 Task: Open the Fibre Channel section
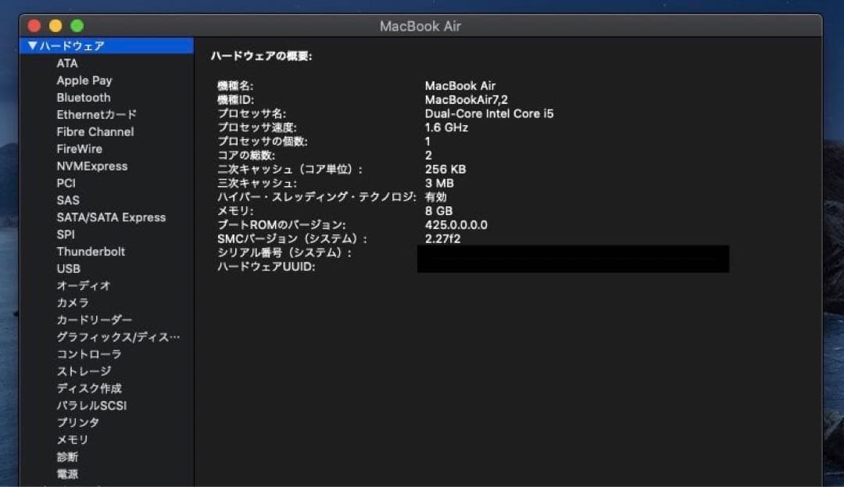click(94, 131)
